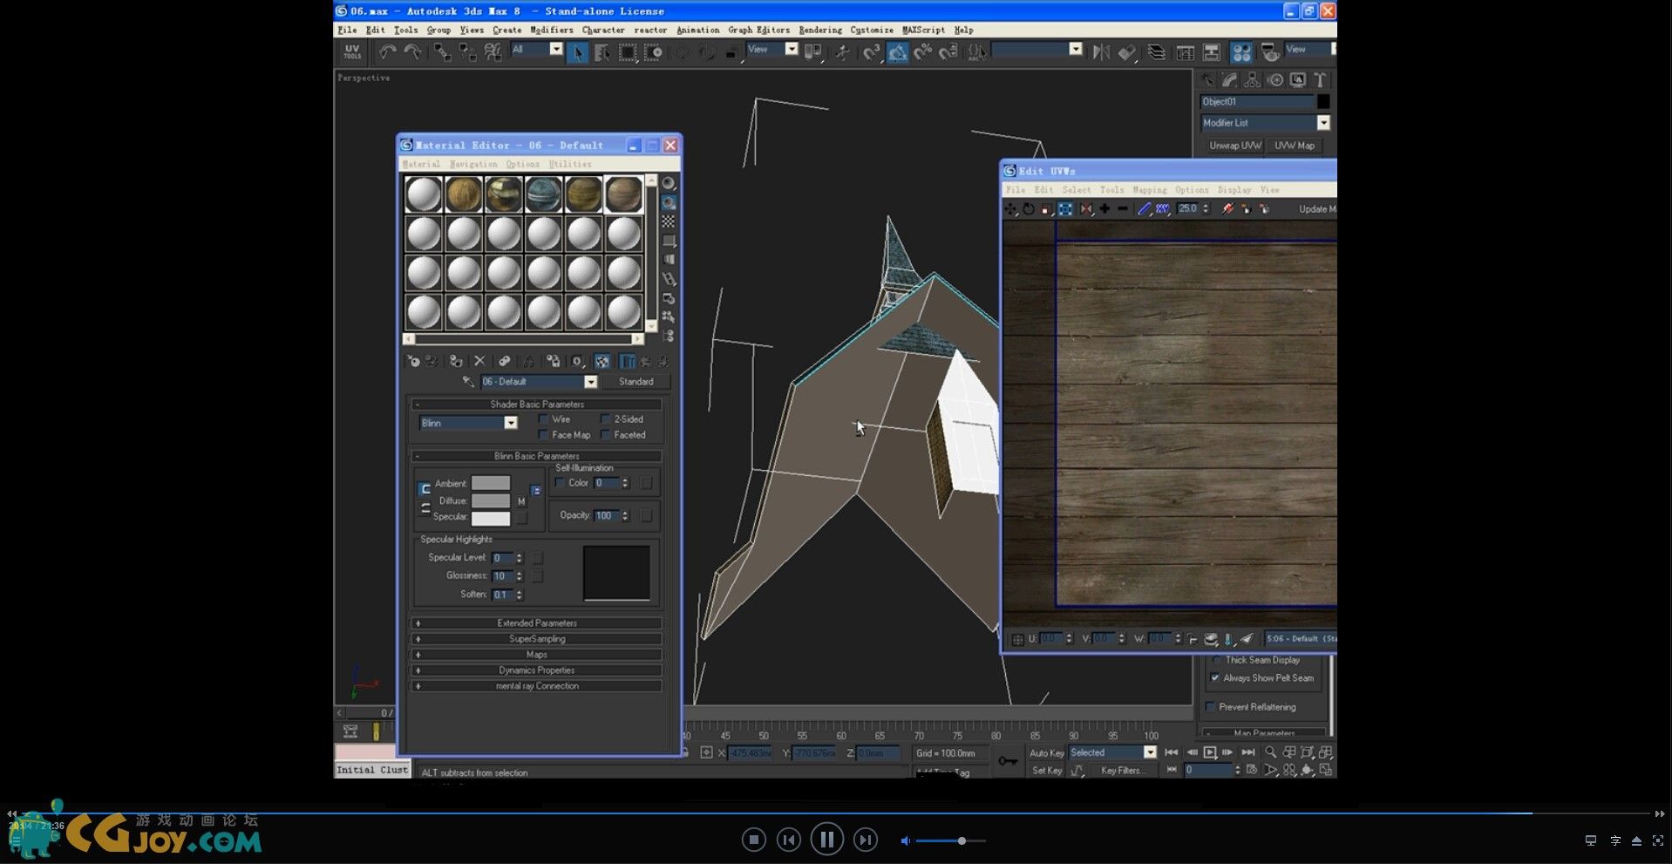Click the Ambient color swatch

[x=491, y=483]
